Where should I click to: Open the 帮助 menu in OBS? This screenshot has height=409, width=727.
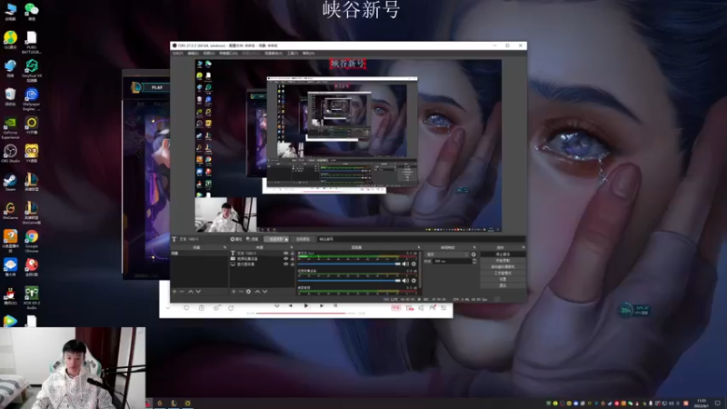(x=308, y=54)
